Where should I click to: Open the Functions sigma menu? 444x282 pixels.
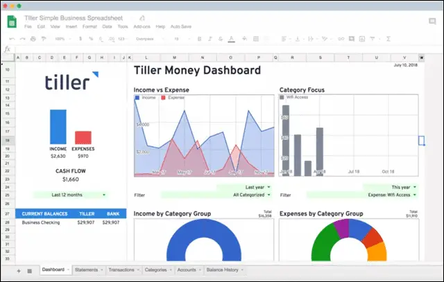[x=388, y=39]
